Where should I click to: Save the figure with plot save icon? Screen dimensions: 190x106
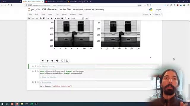67,61
